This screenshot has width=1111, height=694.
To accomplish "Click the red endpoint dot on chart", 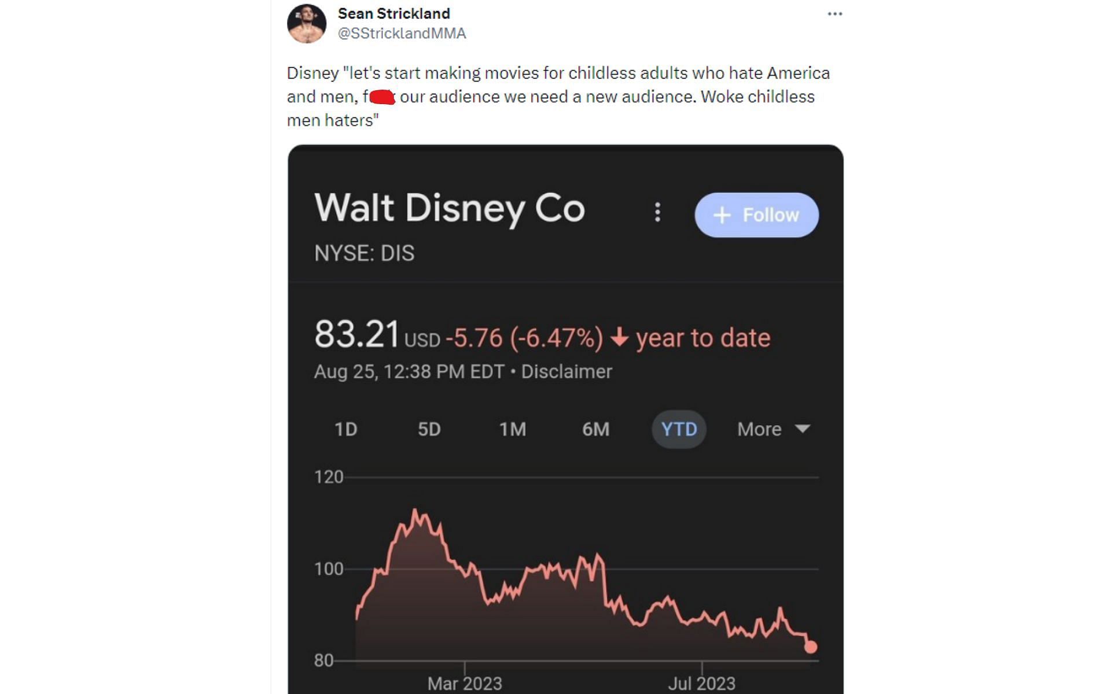I will (811, 647).
